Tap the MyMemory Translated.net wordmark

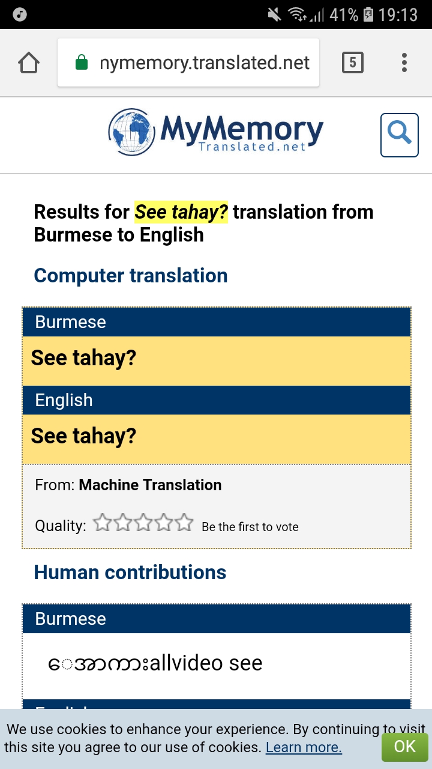[x=242, y=133]
